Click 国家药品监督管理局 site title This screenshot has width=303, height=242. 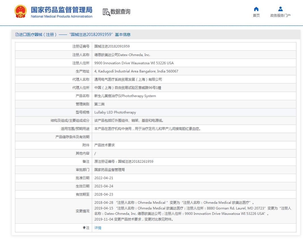(62, 10)
